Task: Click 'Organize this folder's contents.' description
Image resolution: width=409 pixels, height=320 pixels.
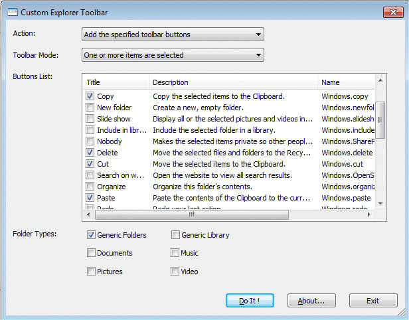Action: (203, 187)
